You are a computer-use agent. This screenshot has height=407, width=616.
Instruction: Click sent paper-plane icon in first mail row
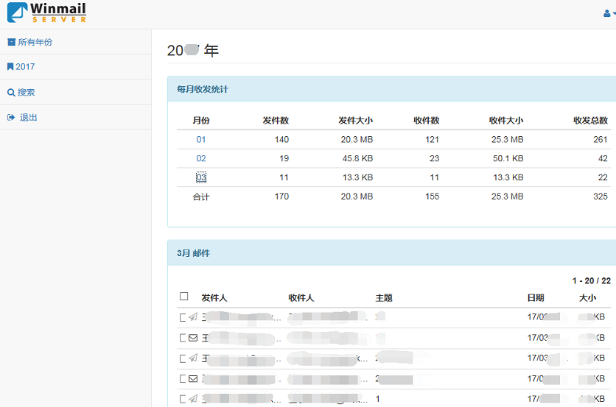(193, 316)
